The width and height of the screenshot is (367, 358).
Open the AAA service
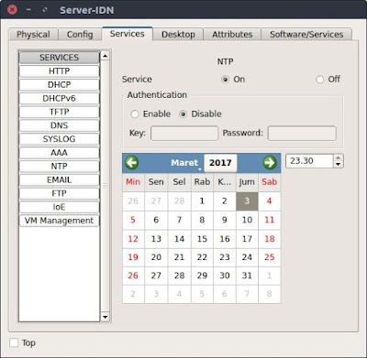60,153
